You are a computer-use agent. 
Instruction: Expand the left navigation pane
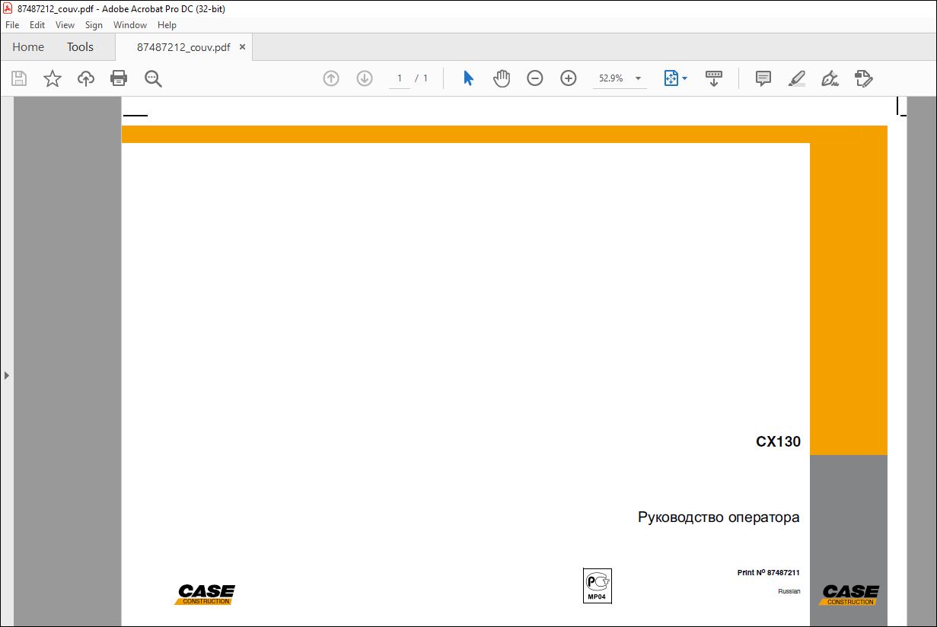(x=7, y=375)
